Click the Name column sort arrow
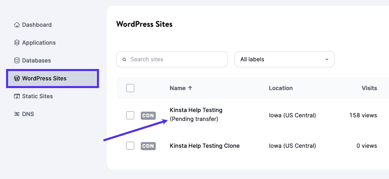Screen dimensions: 389x179 190,88
